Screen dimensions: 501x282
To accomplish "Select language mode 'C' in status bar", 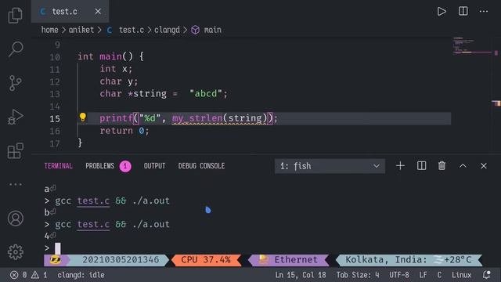I will pos(439,275).
